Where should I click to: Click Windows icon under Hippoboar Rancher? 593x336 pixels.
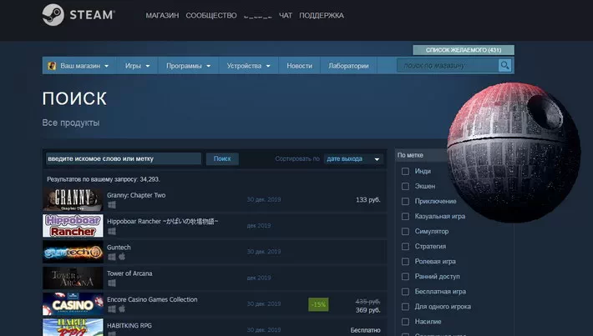[x=112, y=231]
